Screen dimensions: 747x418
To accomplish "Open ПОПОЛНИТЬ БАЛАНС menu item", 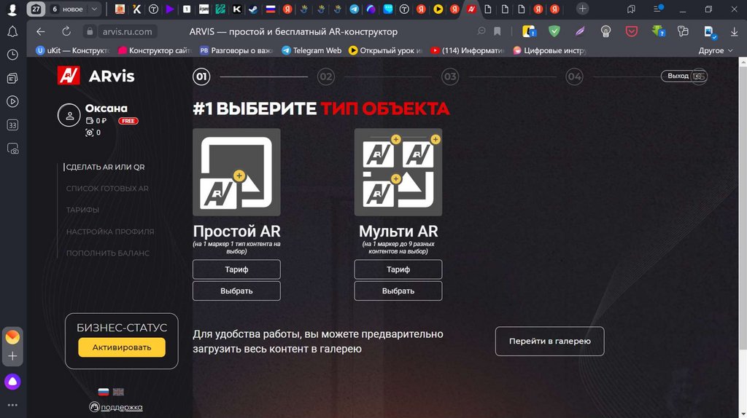I will click(108, 253).
